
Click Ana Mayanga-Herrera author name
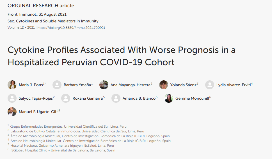(131, 85)
